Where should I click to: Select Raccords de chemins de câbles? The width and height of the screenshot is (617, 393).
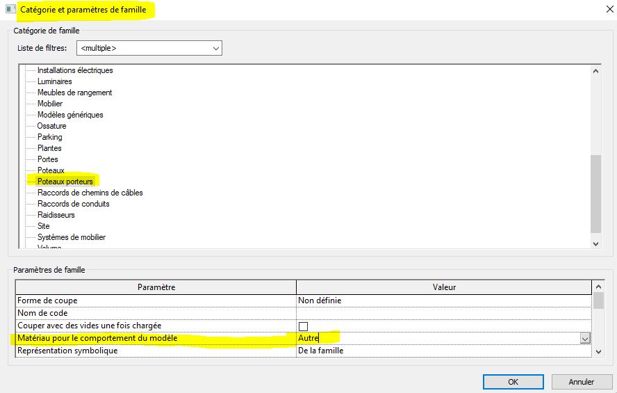point(90,193)
